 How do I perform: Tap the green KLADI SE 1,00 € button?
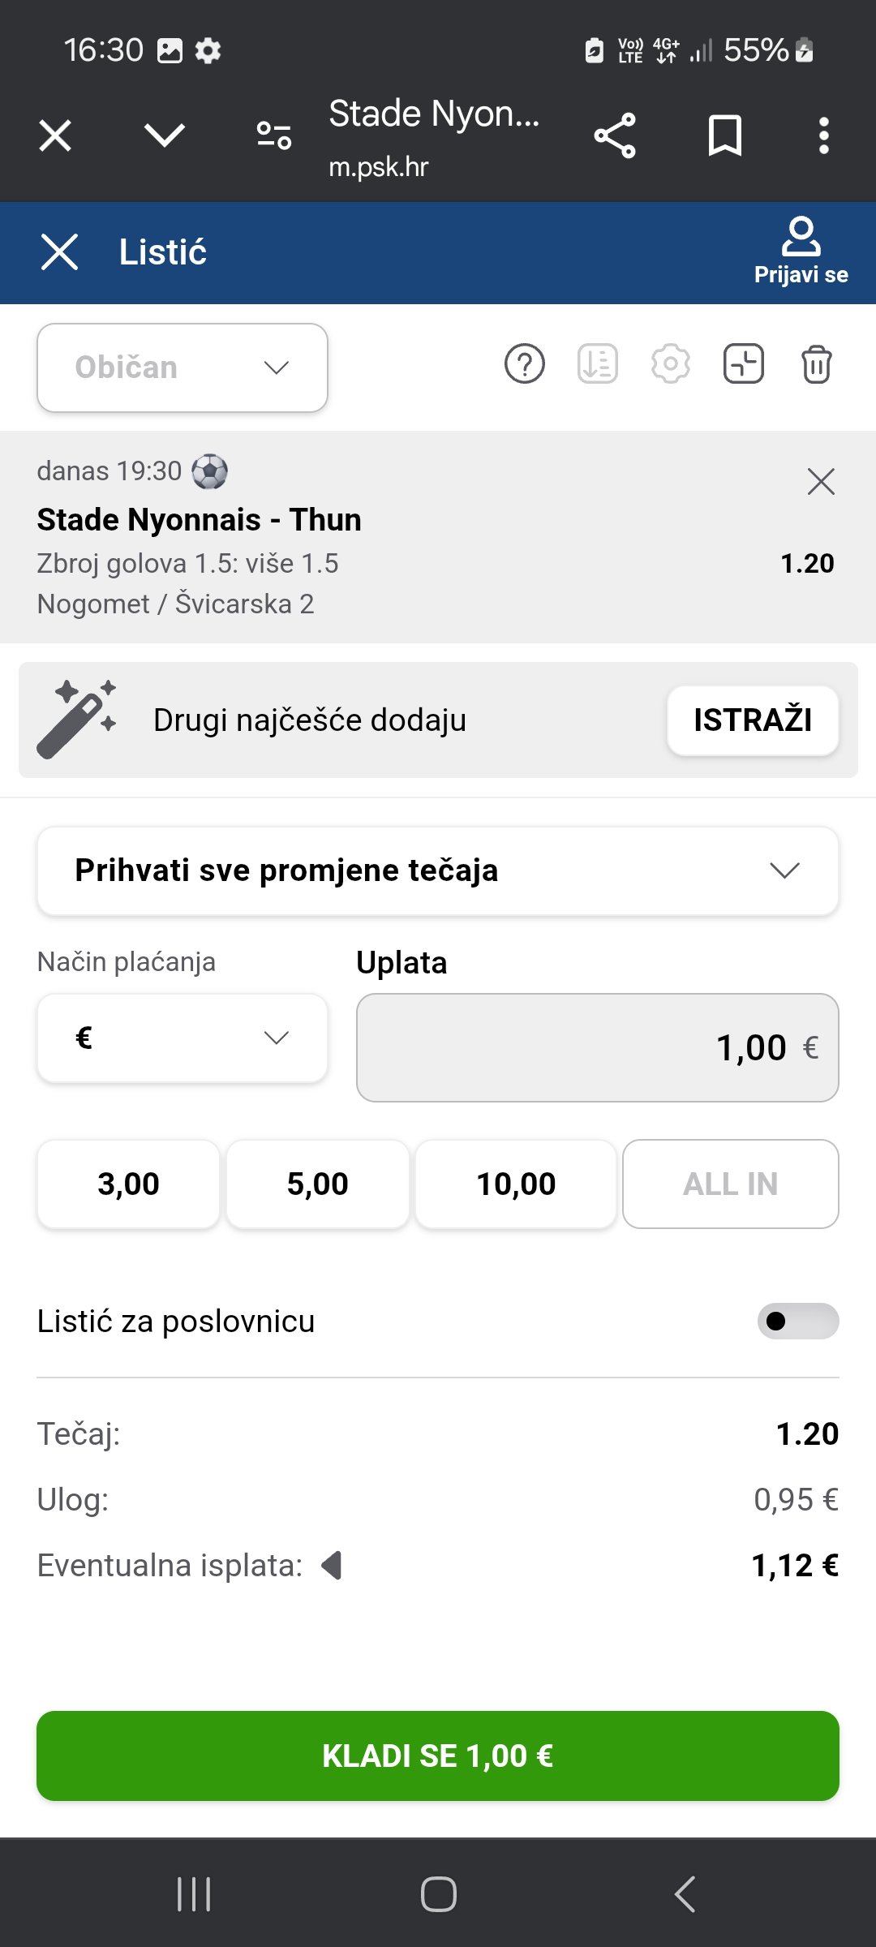(438, 1756)
